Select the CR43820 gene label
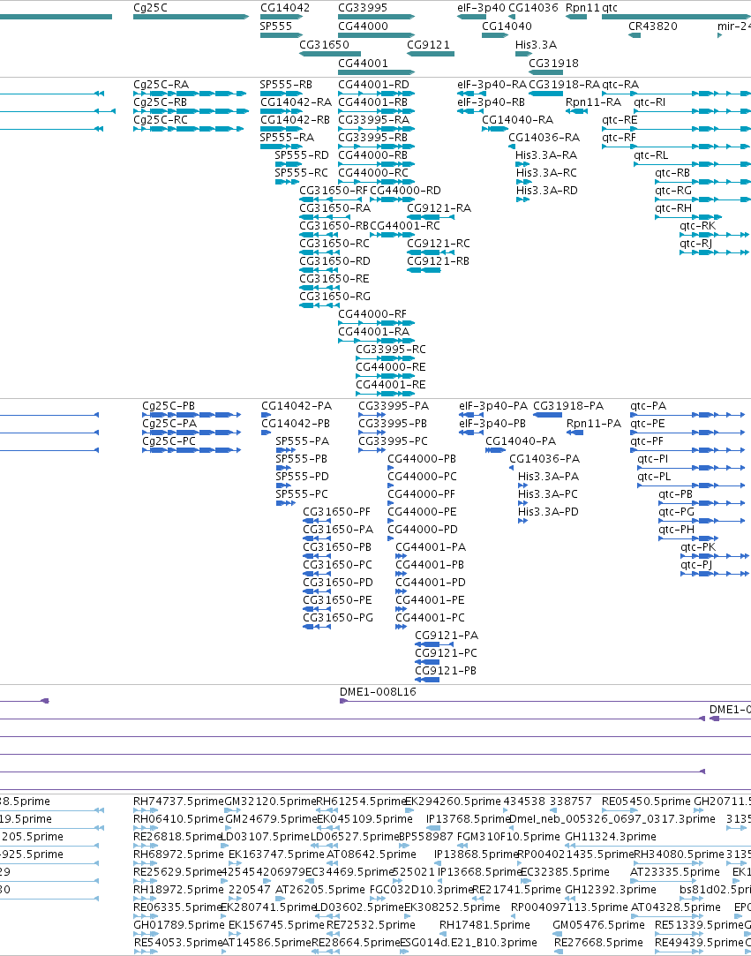The height and width of the screenshot is (956, 751). tap(653, 26)
